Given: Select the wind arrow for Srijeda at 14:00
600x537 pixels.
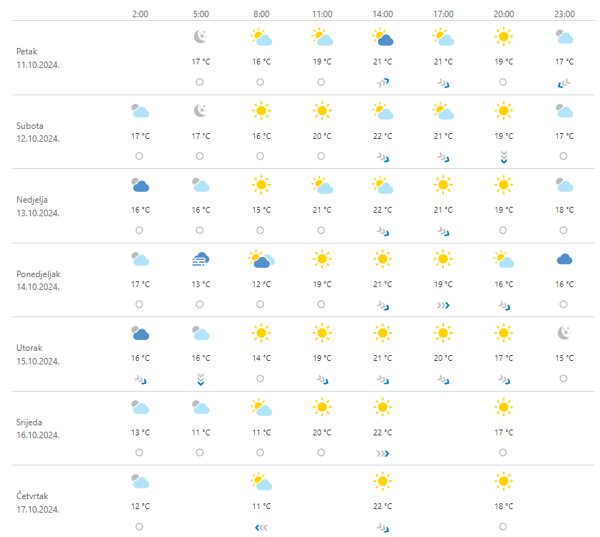Looking at the screenshot, I should [x=383, y=453].
